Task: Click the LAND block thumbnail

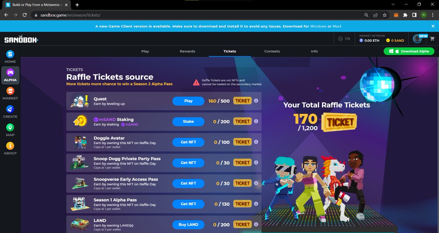Action: tap(79, 224)
